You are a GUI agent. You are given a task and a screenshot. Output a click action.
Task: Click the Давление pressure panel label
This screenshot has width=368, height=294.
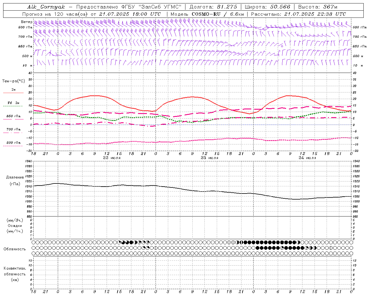point(15,177)
